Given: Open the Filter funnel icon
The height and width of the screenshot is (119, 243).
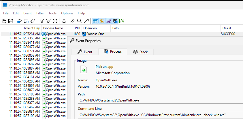Looking at the screenshot, I should click(42, 21).
